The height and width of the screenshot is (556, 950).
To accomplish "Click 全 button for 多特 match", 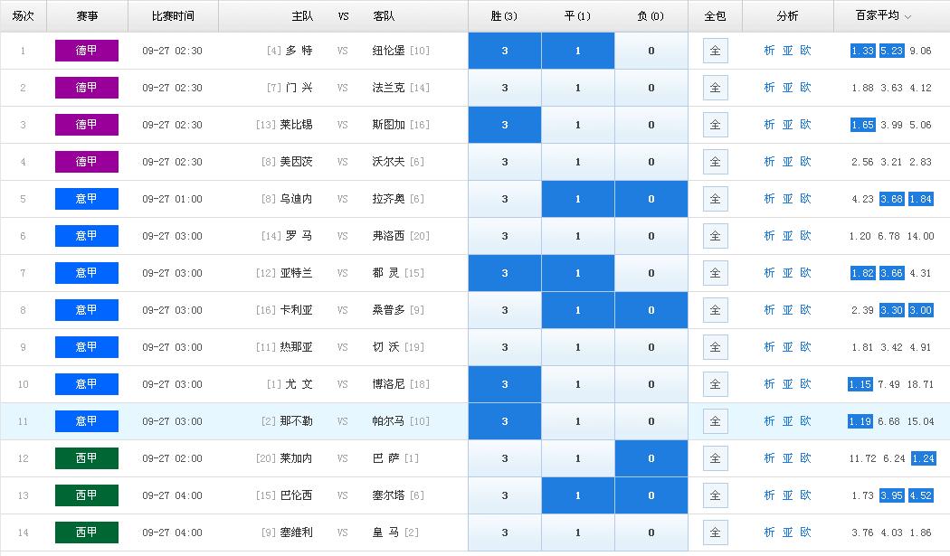I will 715,51.
